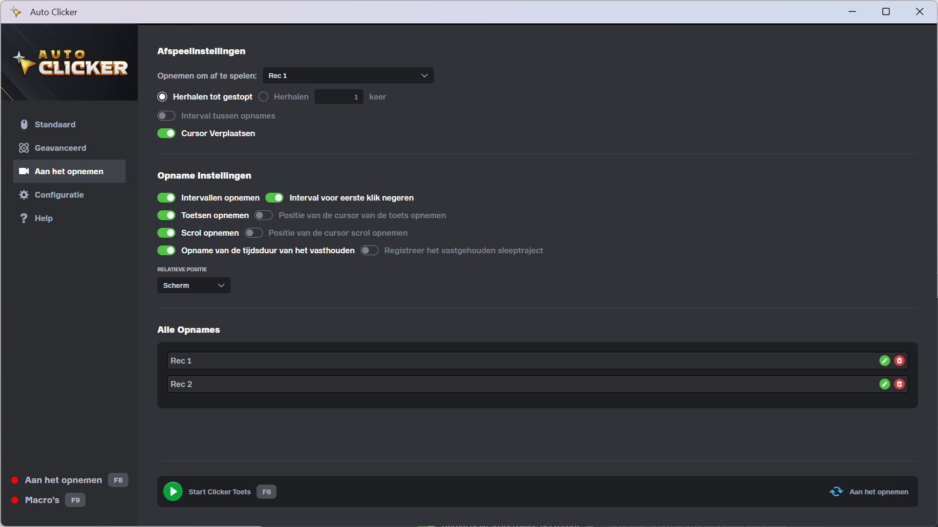Click the Help question mark icon
This screenshot has height=527, width=938.
tap(23, 218)
